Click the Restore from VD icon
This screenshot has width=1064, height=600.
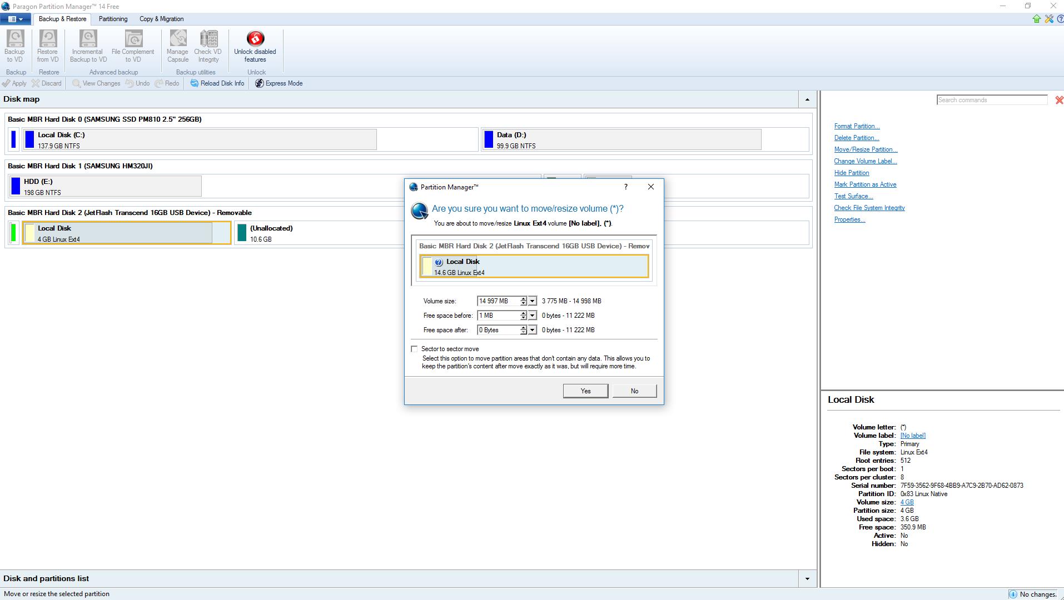tap(48, 38)
